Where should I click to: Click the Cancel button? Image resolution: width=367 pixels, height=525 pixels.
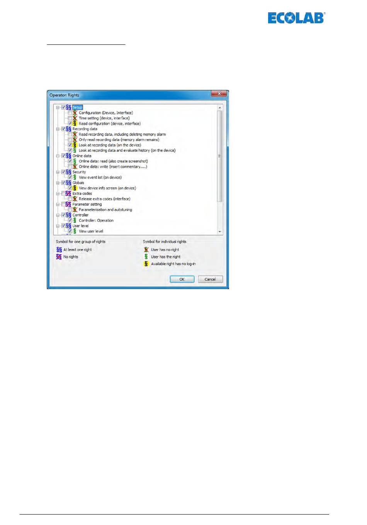210,279
